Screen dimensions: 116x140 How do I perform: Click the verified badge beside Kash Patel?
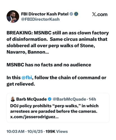tap(71, 14)
